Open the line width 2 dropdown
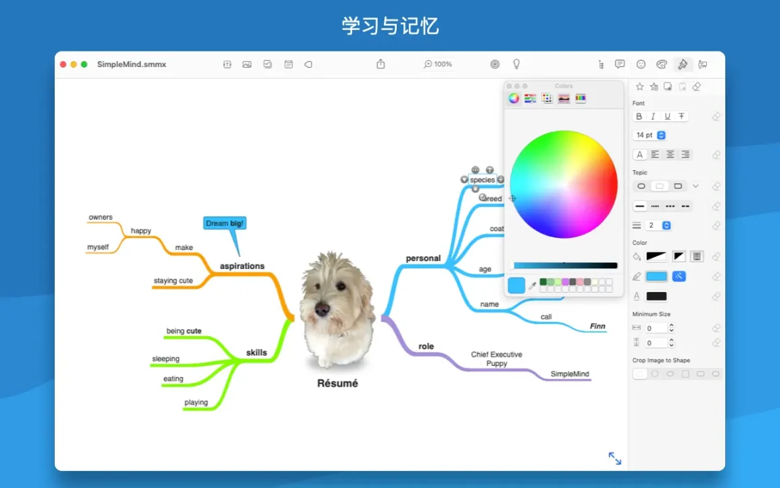The width and height of the screenshot is (780, 488). (658, 226)
